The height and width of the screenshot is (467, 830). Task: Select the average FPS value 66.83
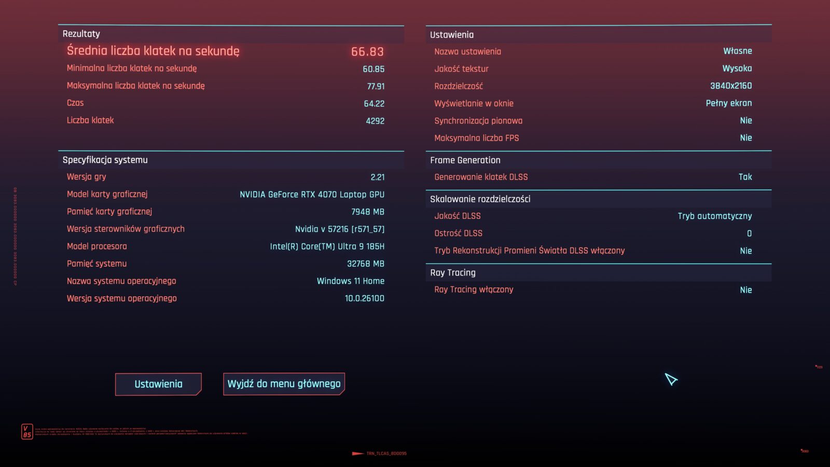(367, 51)
